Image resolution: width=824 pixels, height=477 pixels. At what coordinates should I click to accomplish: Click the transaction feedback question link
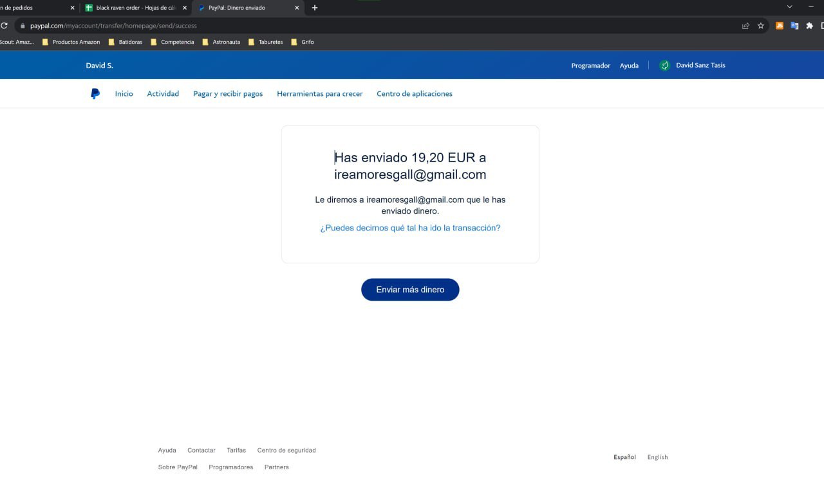(410, 228)
